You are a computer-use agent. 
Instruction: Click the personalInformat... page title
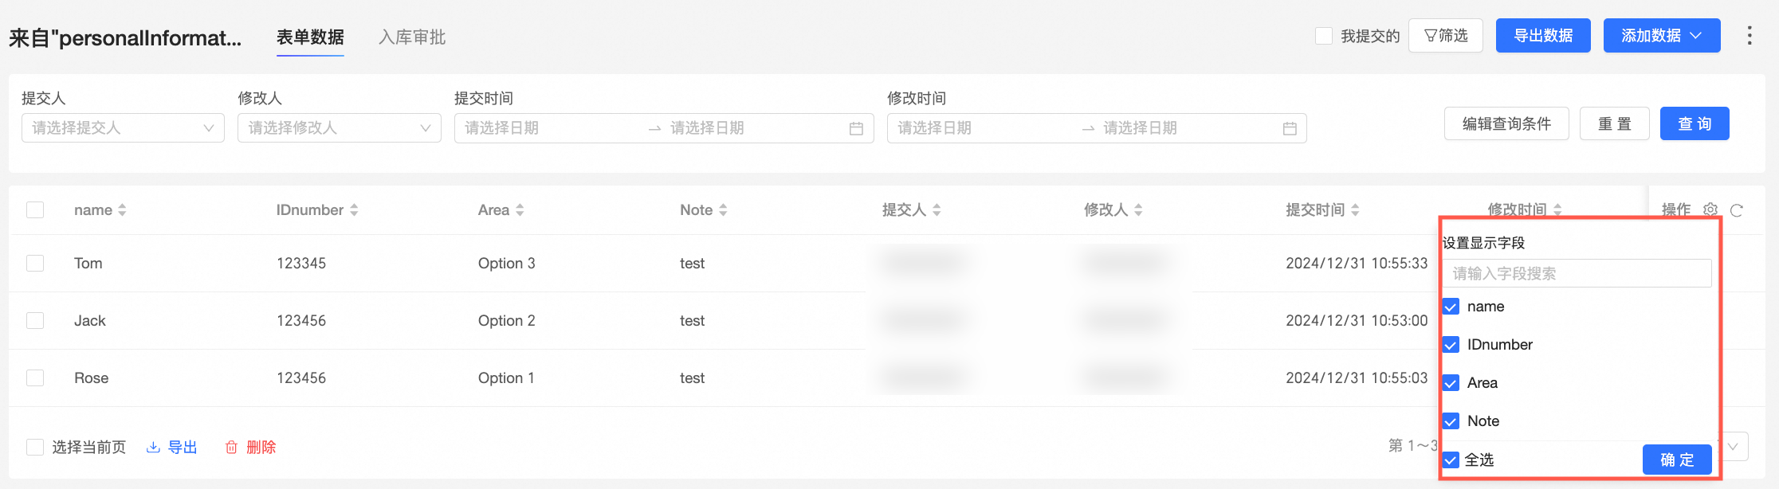(125, 37)
